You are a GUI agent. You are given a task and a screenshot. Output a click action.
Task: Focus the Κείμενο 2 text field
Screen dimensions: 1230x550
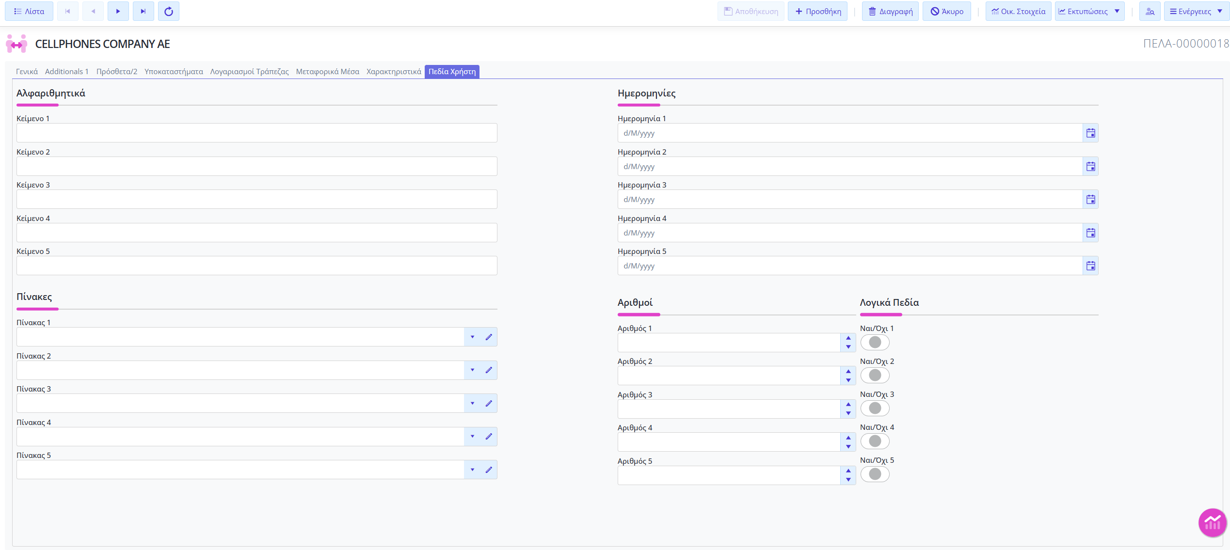(257, 166)
